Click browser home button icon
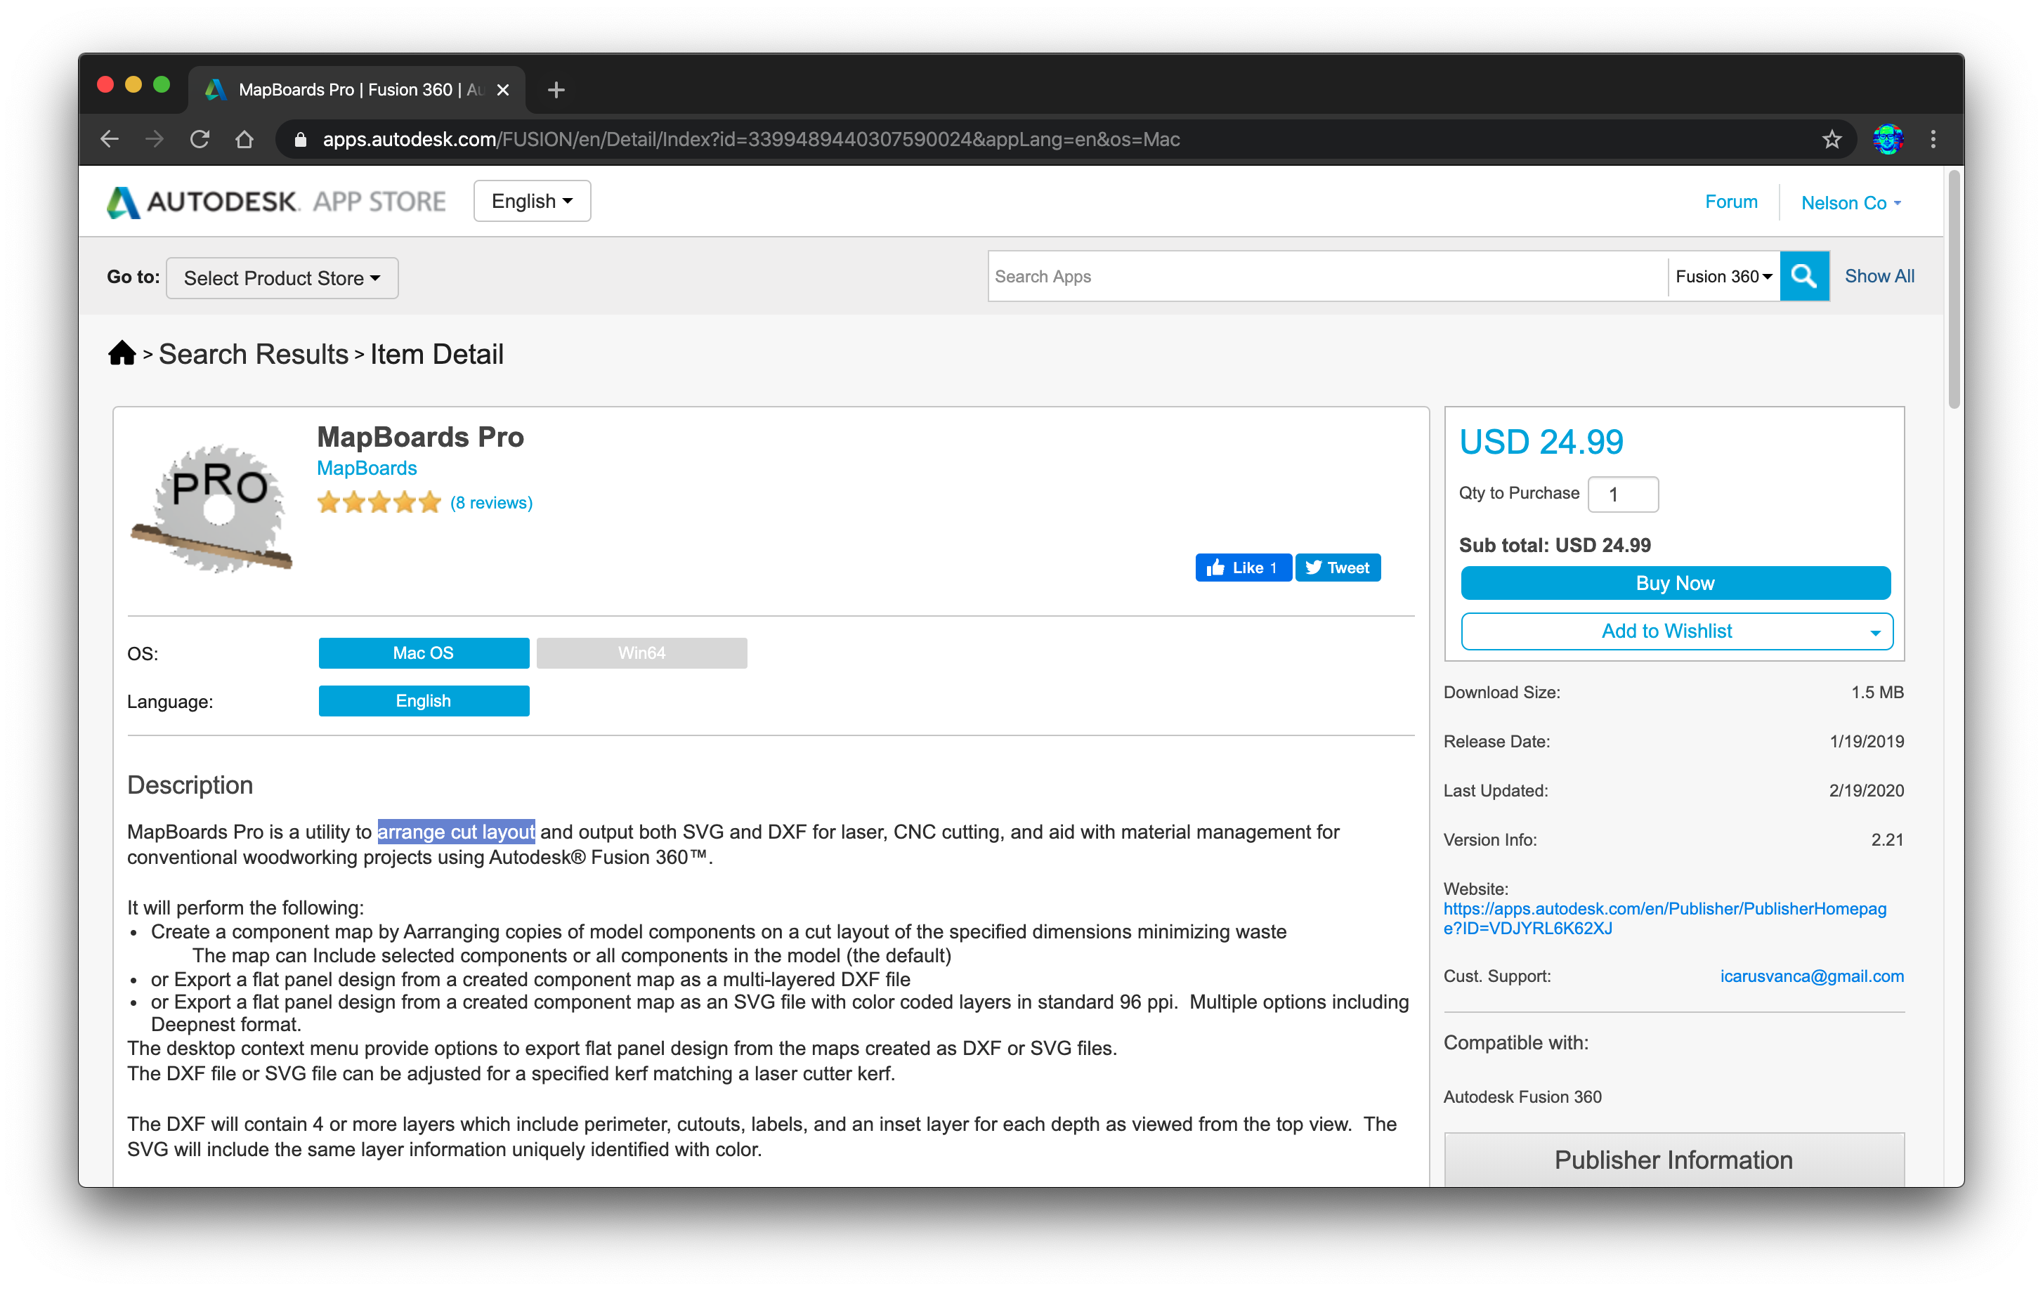This screenshot has height=1291, width=2043. pyautogui.click(x=244, y=139)
